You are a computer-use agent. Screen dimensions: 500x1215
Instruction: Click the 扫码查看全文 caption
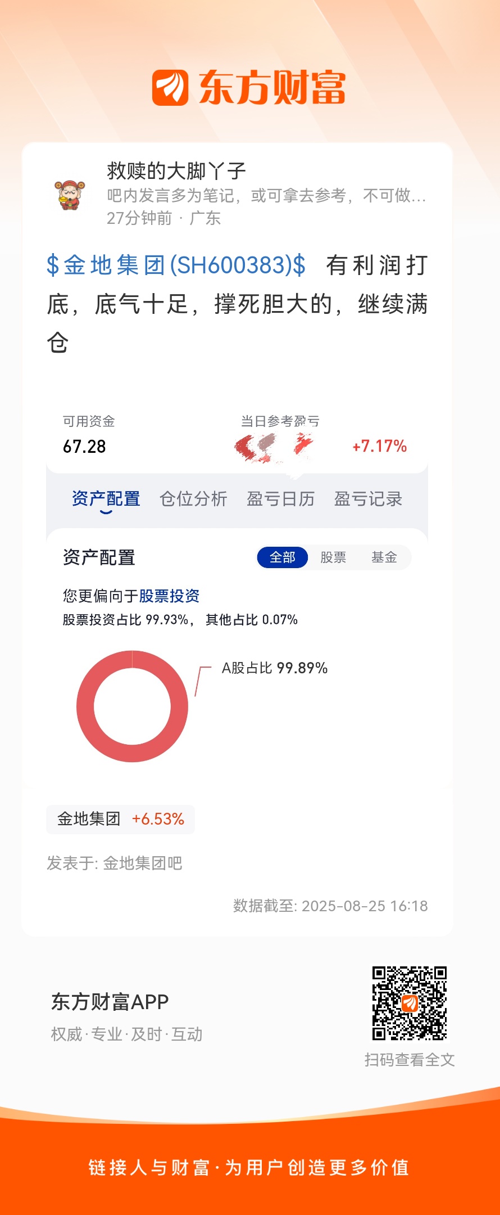pos(410,1060)
